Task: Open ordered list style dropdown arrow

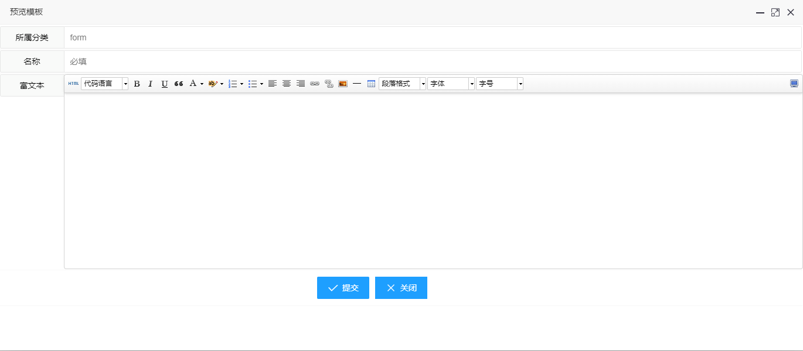Action: (x=241, y=84)
